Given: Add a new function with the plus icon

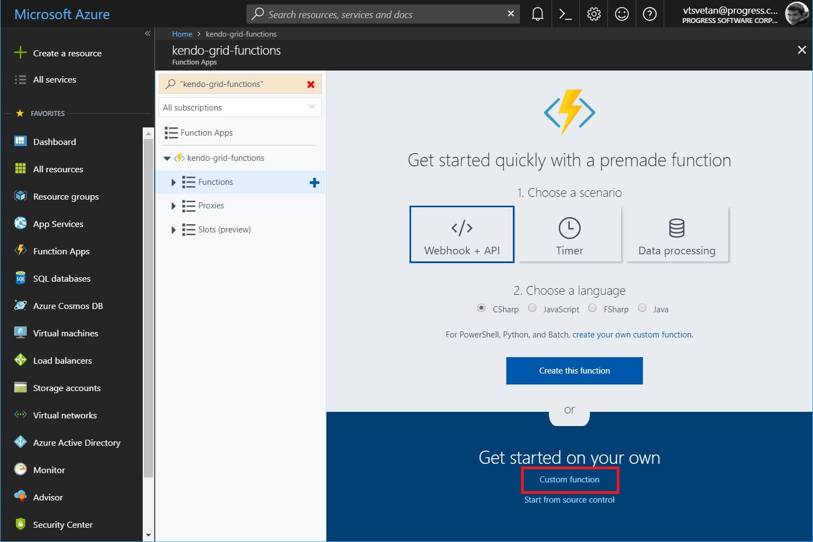Looking at the screenshot, I should [x=314, y=182].
